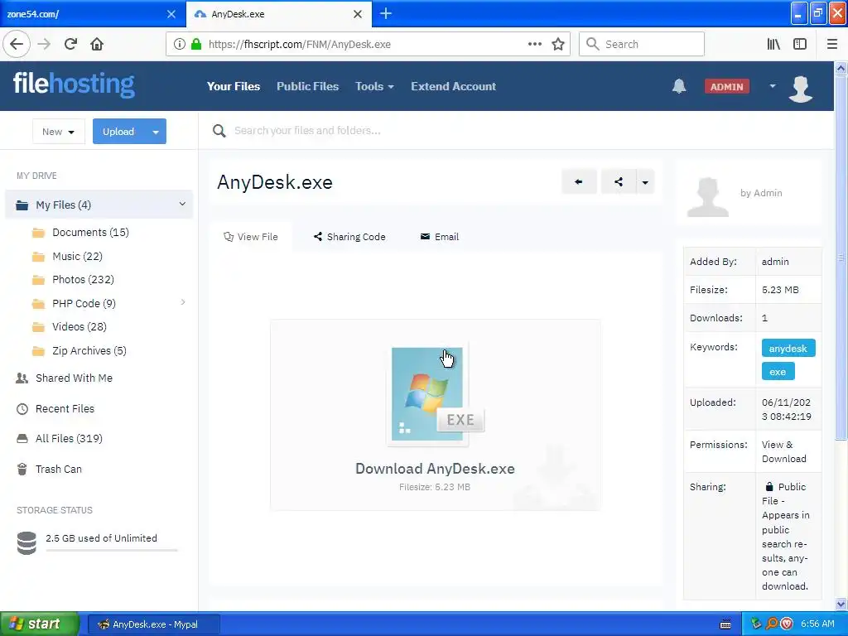
Task: Switch to the Email tab
Action: [x=439, y=236]
